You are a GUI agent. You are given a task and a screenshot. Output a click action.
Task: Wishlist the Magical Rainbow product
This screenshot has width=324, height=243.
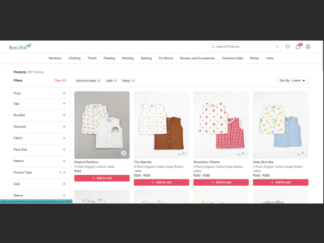[123, 153]
